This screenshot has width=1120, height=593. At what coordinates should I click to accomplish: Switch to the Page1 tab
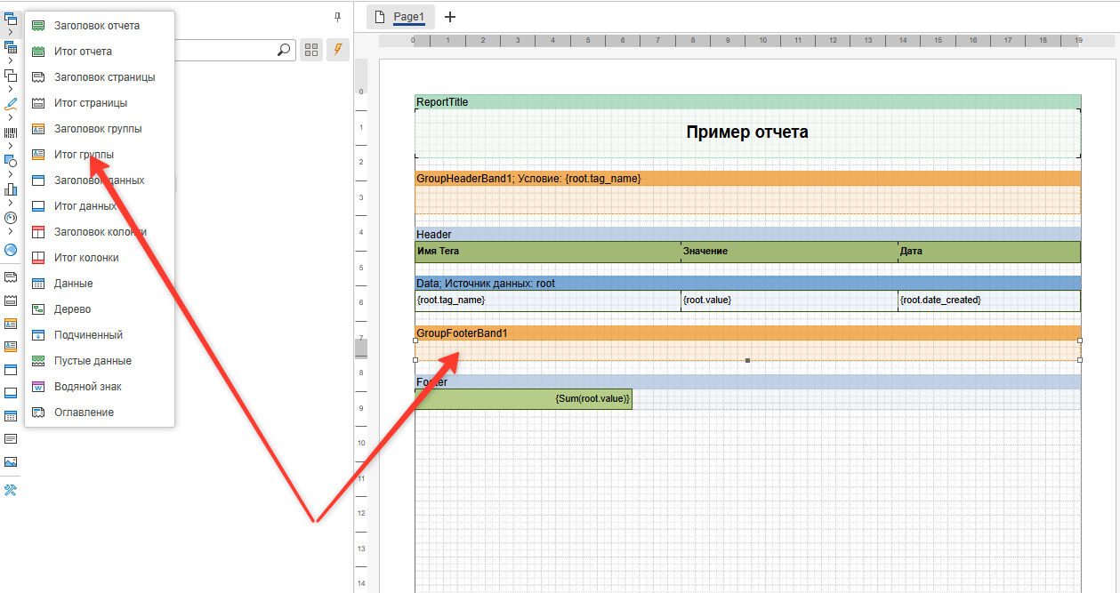(408, 17)
